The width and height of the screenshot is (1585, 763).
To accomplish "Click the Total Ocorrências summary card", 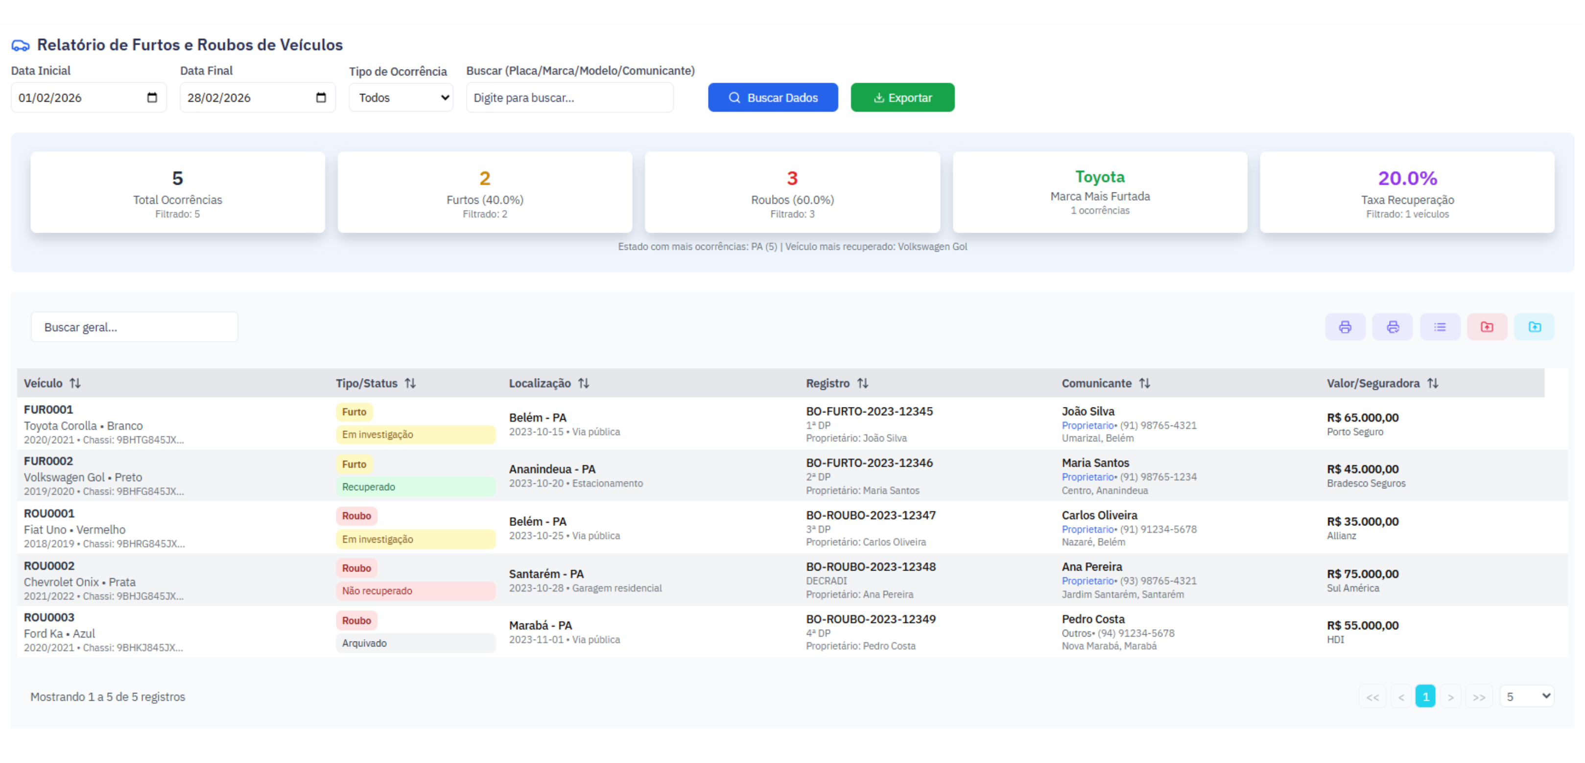I will click(178, 192).
